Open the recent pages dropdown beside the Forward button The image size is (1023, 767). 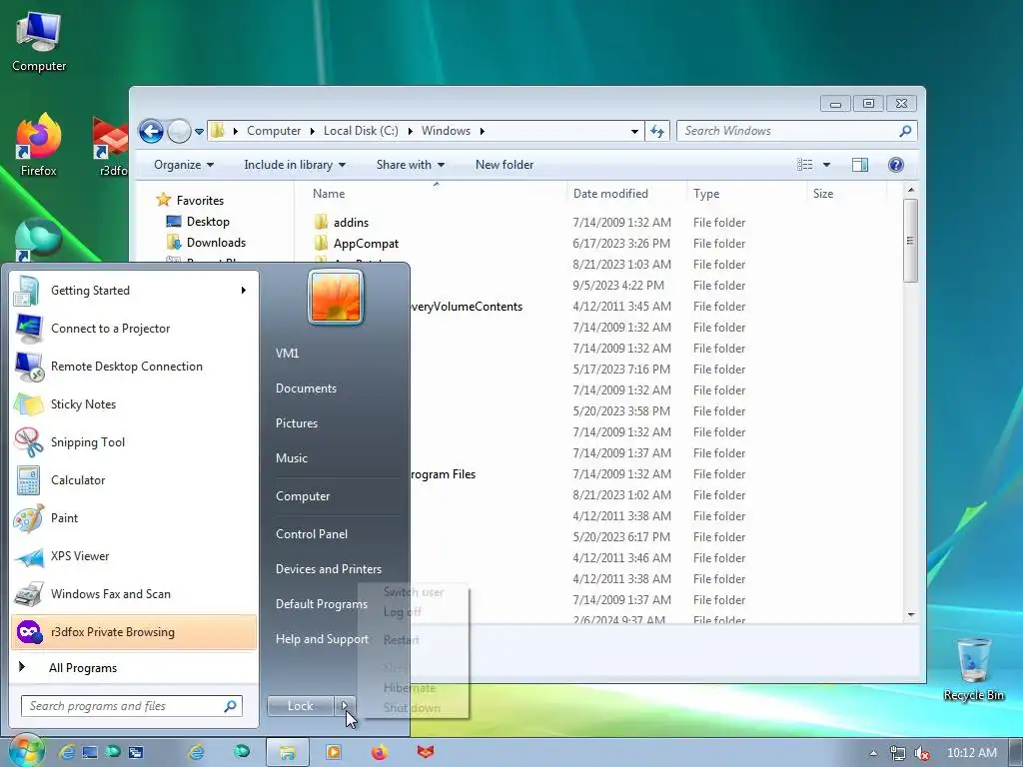(x=199, y=131)
